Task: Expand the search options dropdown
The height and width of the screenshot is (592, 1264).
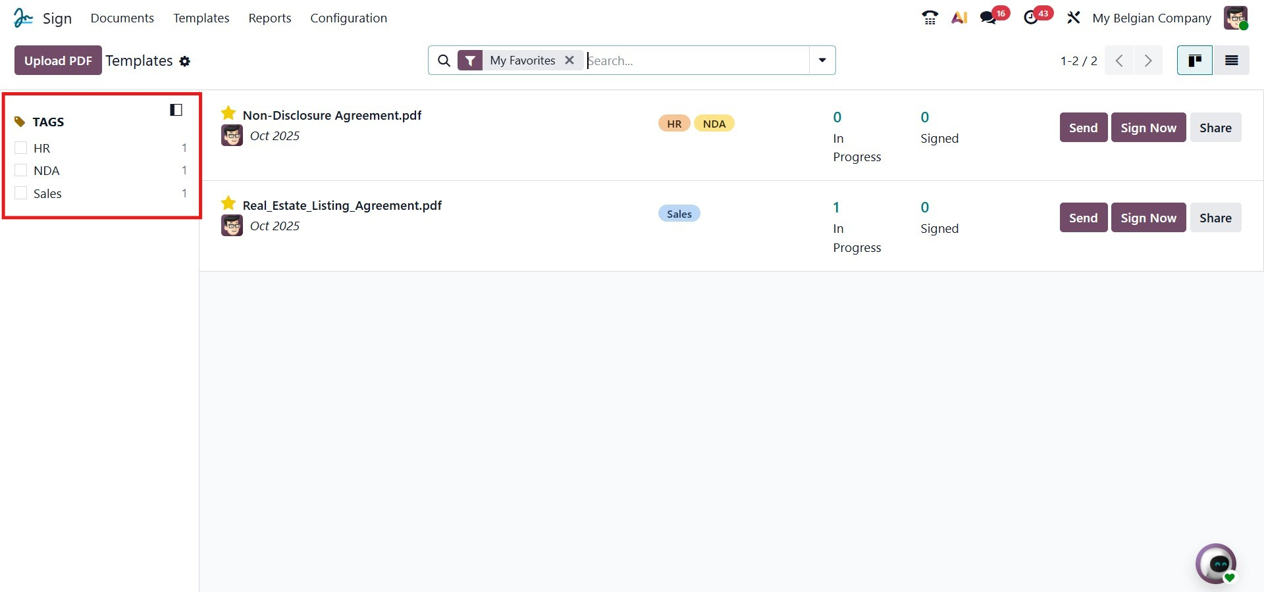Action: [x=822, y=61]
